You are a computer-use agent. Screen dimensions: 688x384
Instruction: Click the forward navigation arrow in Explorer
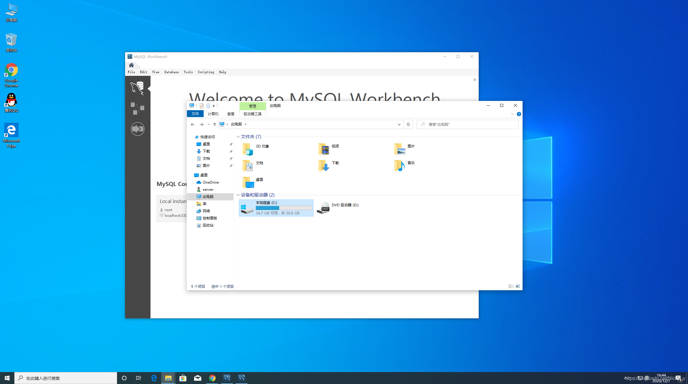pos(201,124)
